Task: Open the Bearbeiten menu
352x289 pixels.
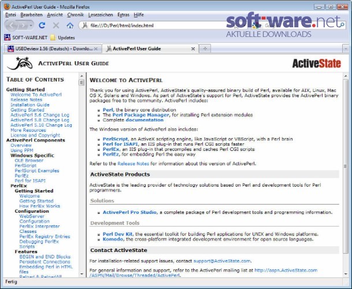Action: (31, 15)
